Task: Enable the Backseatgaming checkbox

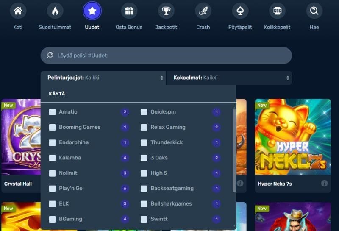Action: (144, 189)
